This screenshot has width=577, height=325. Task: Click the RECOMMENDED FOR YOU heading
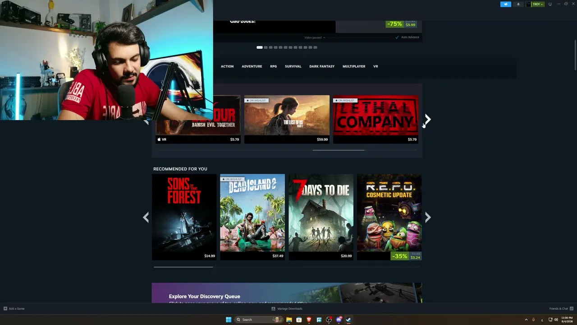click(x=180, y=169)
